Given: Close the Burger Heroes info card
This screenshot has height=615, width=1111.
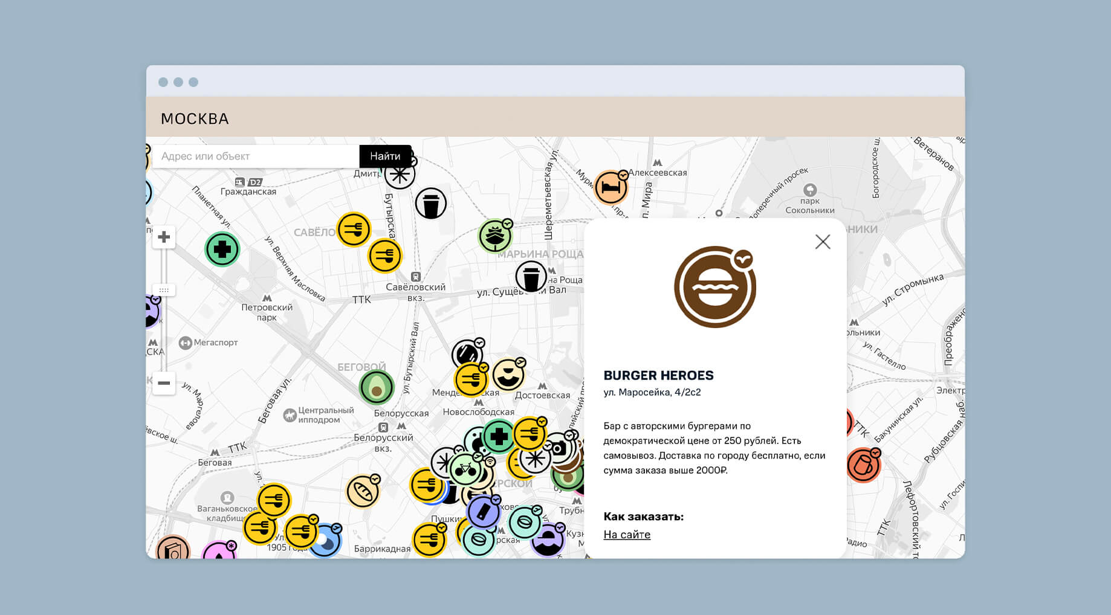Looking at the screenshot, I should [x=823, y=242].
